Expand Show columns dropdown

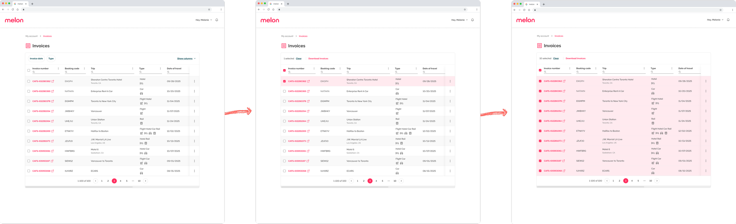click(186, 58)
